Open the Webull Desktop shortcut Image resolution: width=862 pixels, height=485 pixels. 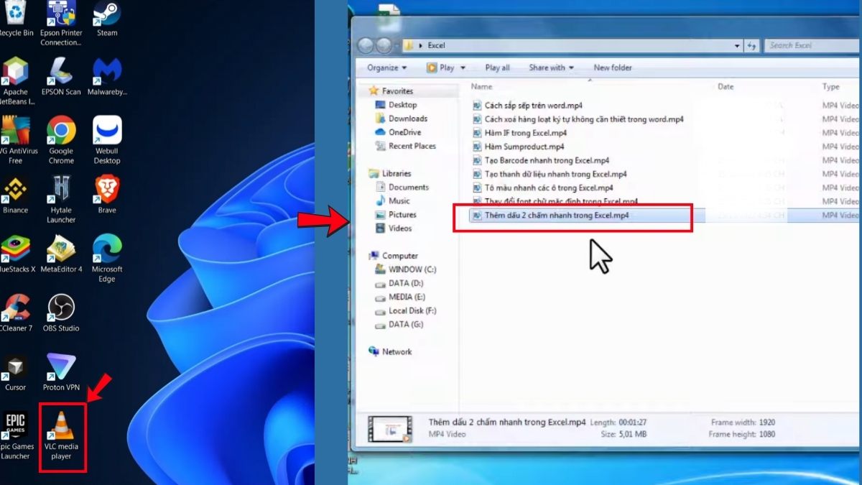[x=107, y=140]
